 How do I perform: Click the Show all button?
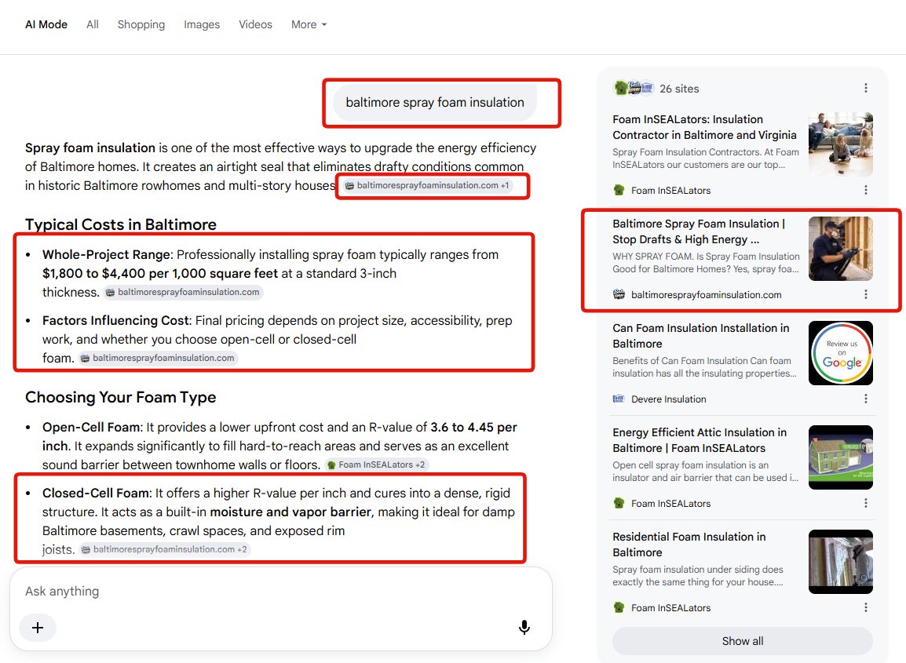[x=743, y=641]
